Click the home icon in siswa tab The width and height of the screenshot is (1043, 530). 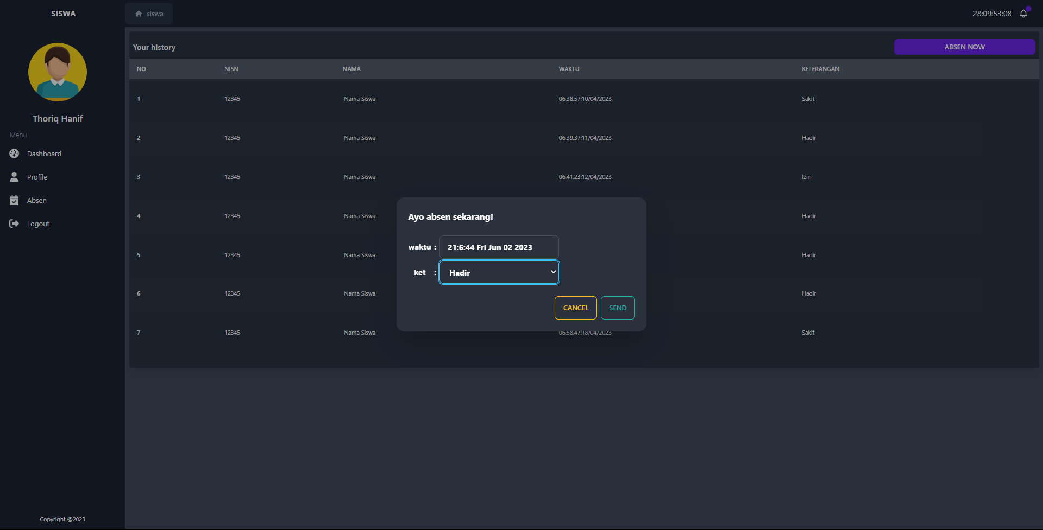pyautogui.click(x=139, y=14)
